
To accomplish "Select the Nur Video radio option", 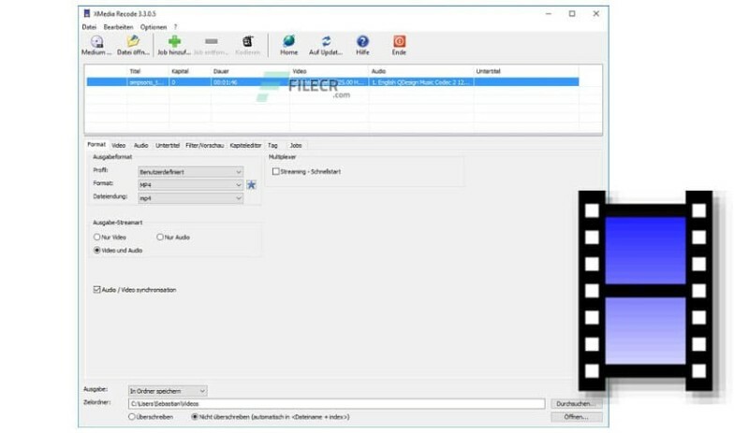I will click(96, 238).
